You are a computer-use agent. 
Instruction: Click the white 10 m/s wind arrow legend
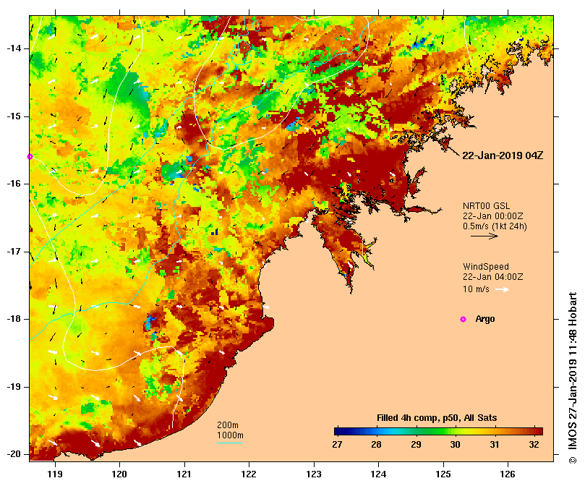click(502, 289)
